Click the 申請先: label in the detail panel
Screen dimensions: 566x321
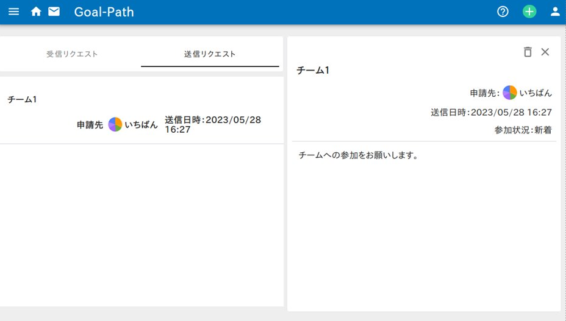[x=484, y=93]
